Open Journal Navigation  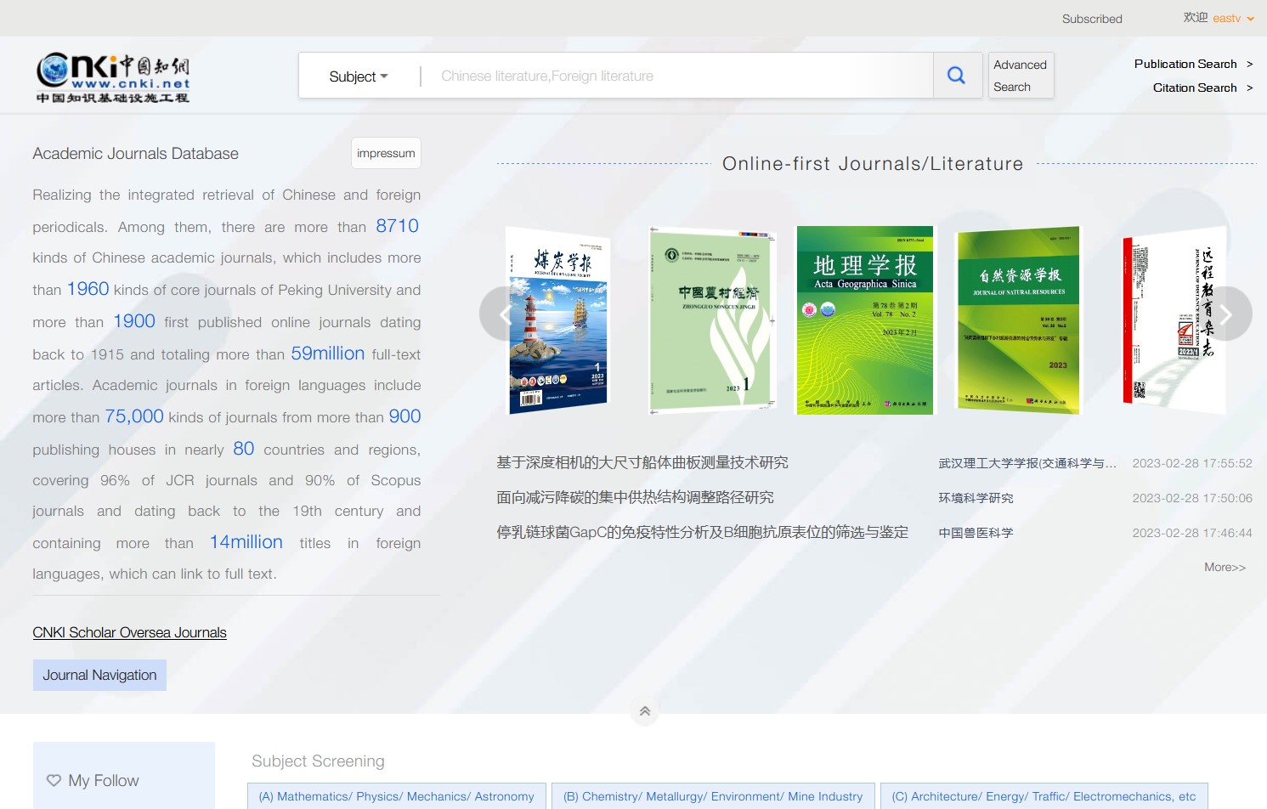(x=99, y=675)
